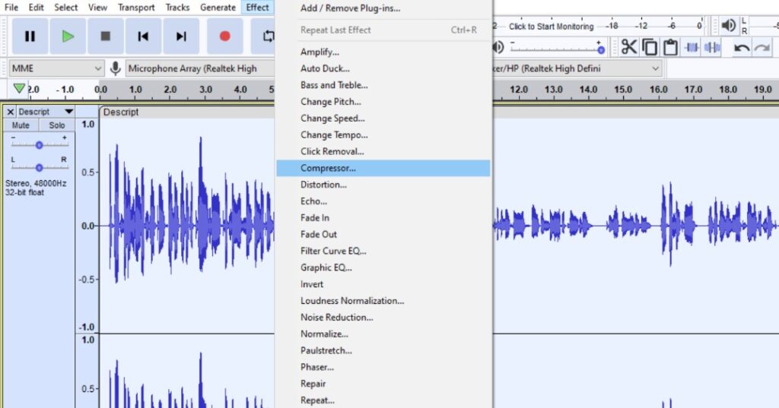This screenshot has height=408, width=779.
Task: Select Noise Reduction in the Effect menu
Action: pyautogui.click(x=336, y=318)
